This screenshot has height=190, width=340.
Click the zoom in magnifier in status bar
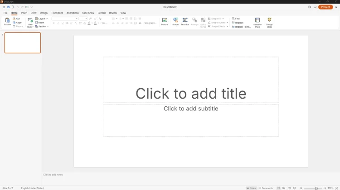click(325, 188)
